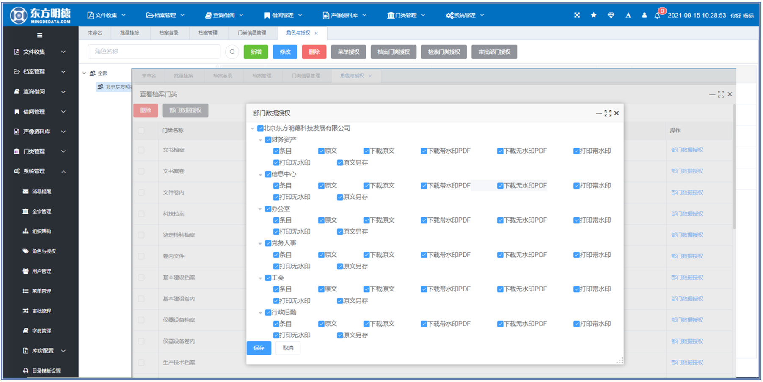Click the blue 保存 button
This screenshot has height=382, width=763.
click(259, 348)
